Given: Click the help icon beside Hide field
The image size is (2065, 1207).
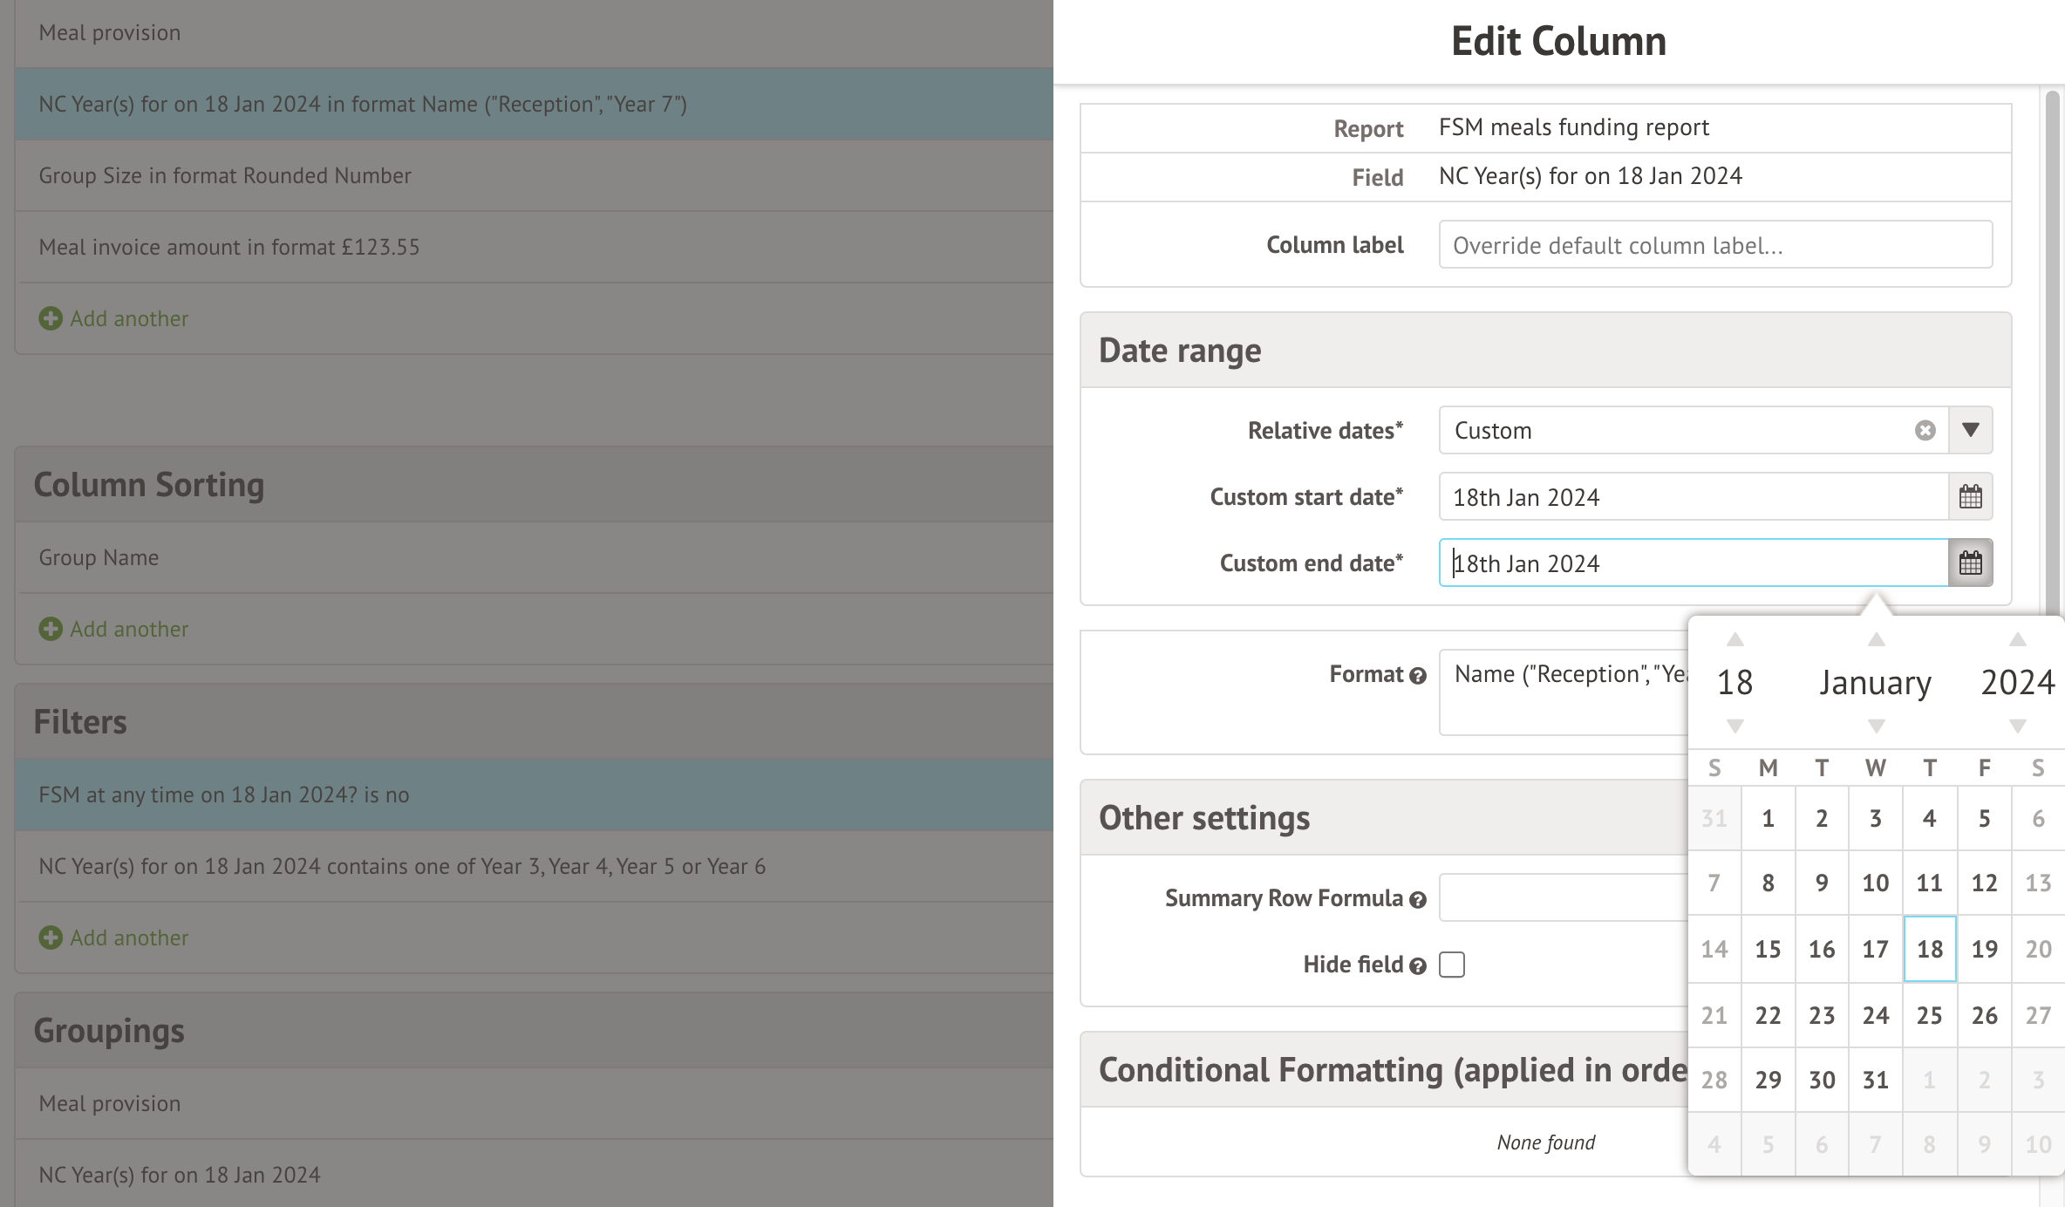Looking at the screenshot, I should tap(1416, 965).
